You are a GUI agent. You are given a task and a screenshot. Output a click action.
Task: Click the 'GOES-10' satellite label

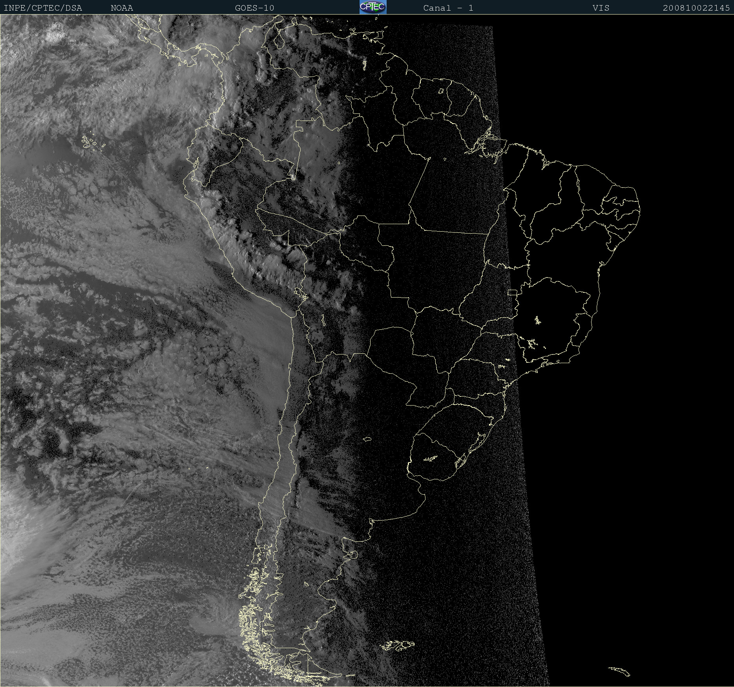[255, 8]
